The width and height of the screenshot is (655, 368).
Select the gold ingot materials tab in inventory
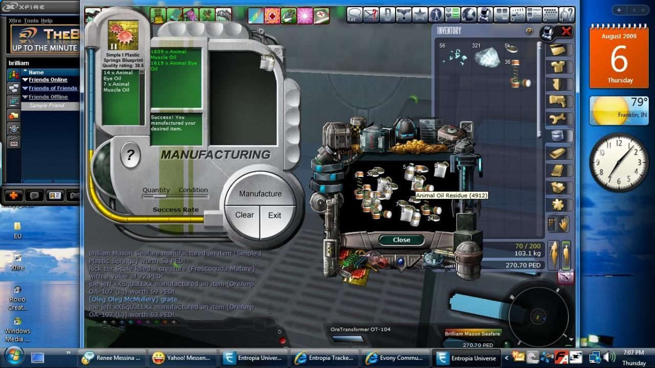558,153
